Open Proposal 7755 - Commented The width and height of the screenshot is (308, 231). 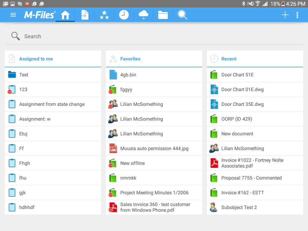coord(255,178)
